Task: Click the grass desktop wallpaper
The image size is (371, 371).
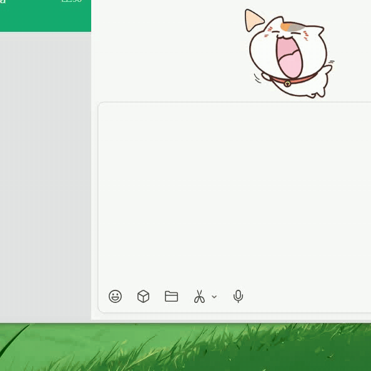Action: pos(185,347)
